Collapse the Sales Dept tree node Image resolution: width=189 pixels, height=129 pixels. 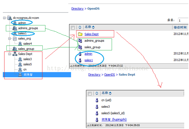9,54
